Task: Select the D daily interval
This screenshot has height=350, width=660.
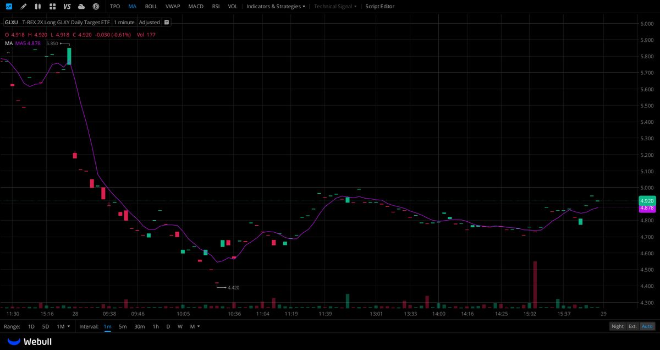Action: [168, 326]
